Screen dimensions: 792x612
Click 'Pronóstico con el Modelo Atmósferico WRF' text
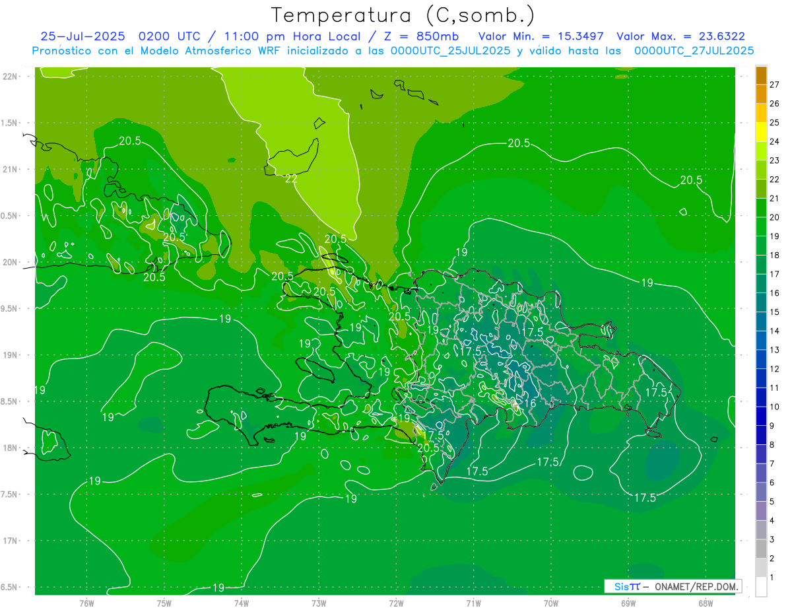(158, 51)
